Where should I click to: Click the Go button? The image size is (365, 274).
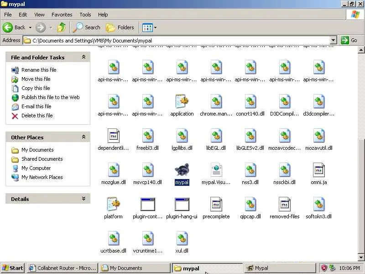(x=349, y=40)
